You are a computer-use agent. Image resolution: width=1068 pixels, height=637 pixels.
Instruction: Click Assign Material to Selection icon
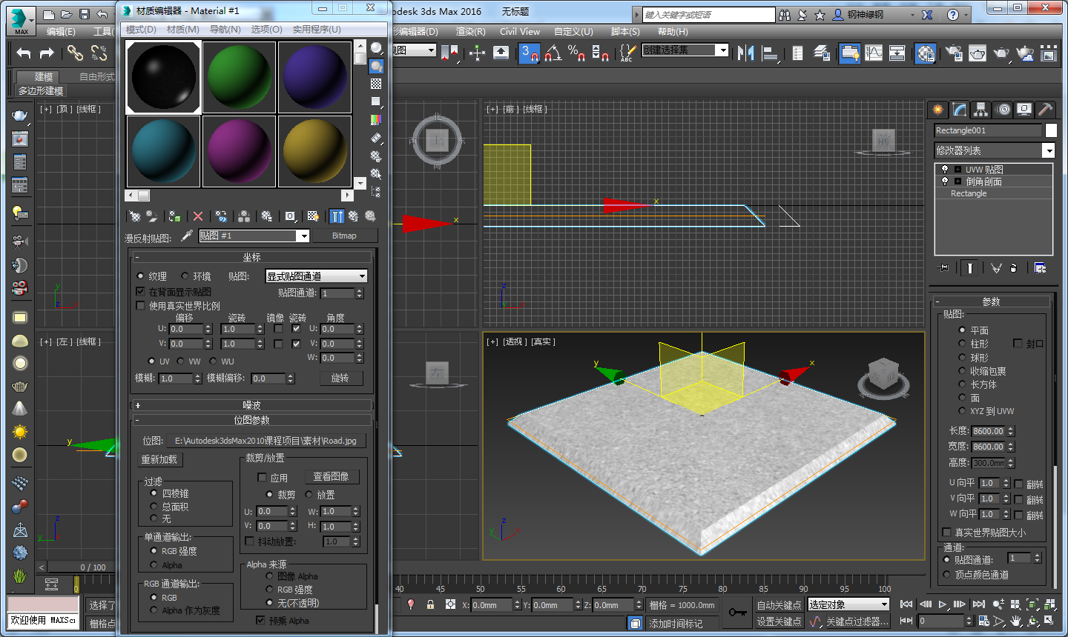pyautogui.click(x=175, y=216)
